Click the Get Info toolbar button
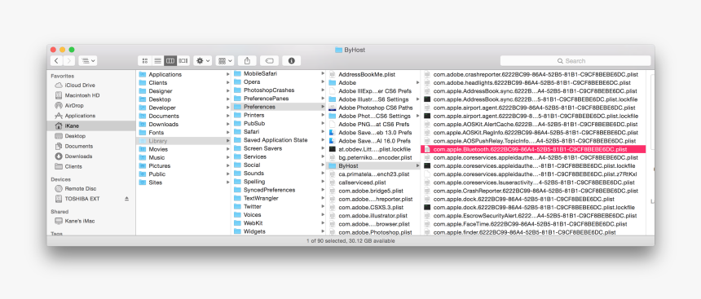701x299 pixels. coord(292,61)
